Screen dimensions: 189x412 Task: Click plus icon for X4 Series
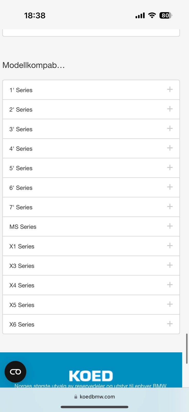click(170, 285)
